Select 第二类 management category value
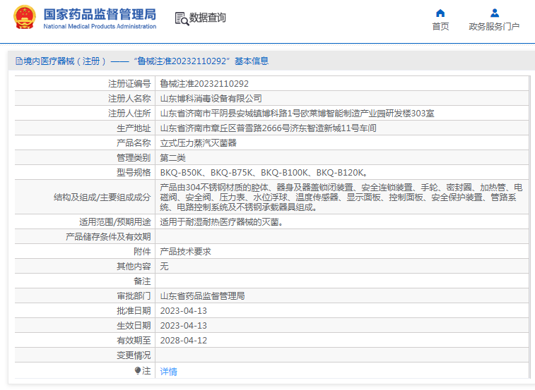The width and height of the screenshot is (535, 390). 172,158
